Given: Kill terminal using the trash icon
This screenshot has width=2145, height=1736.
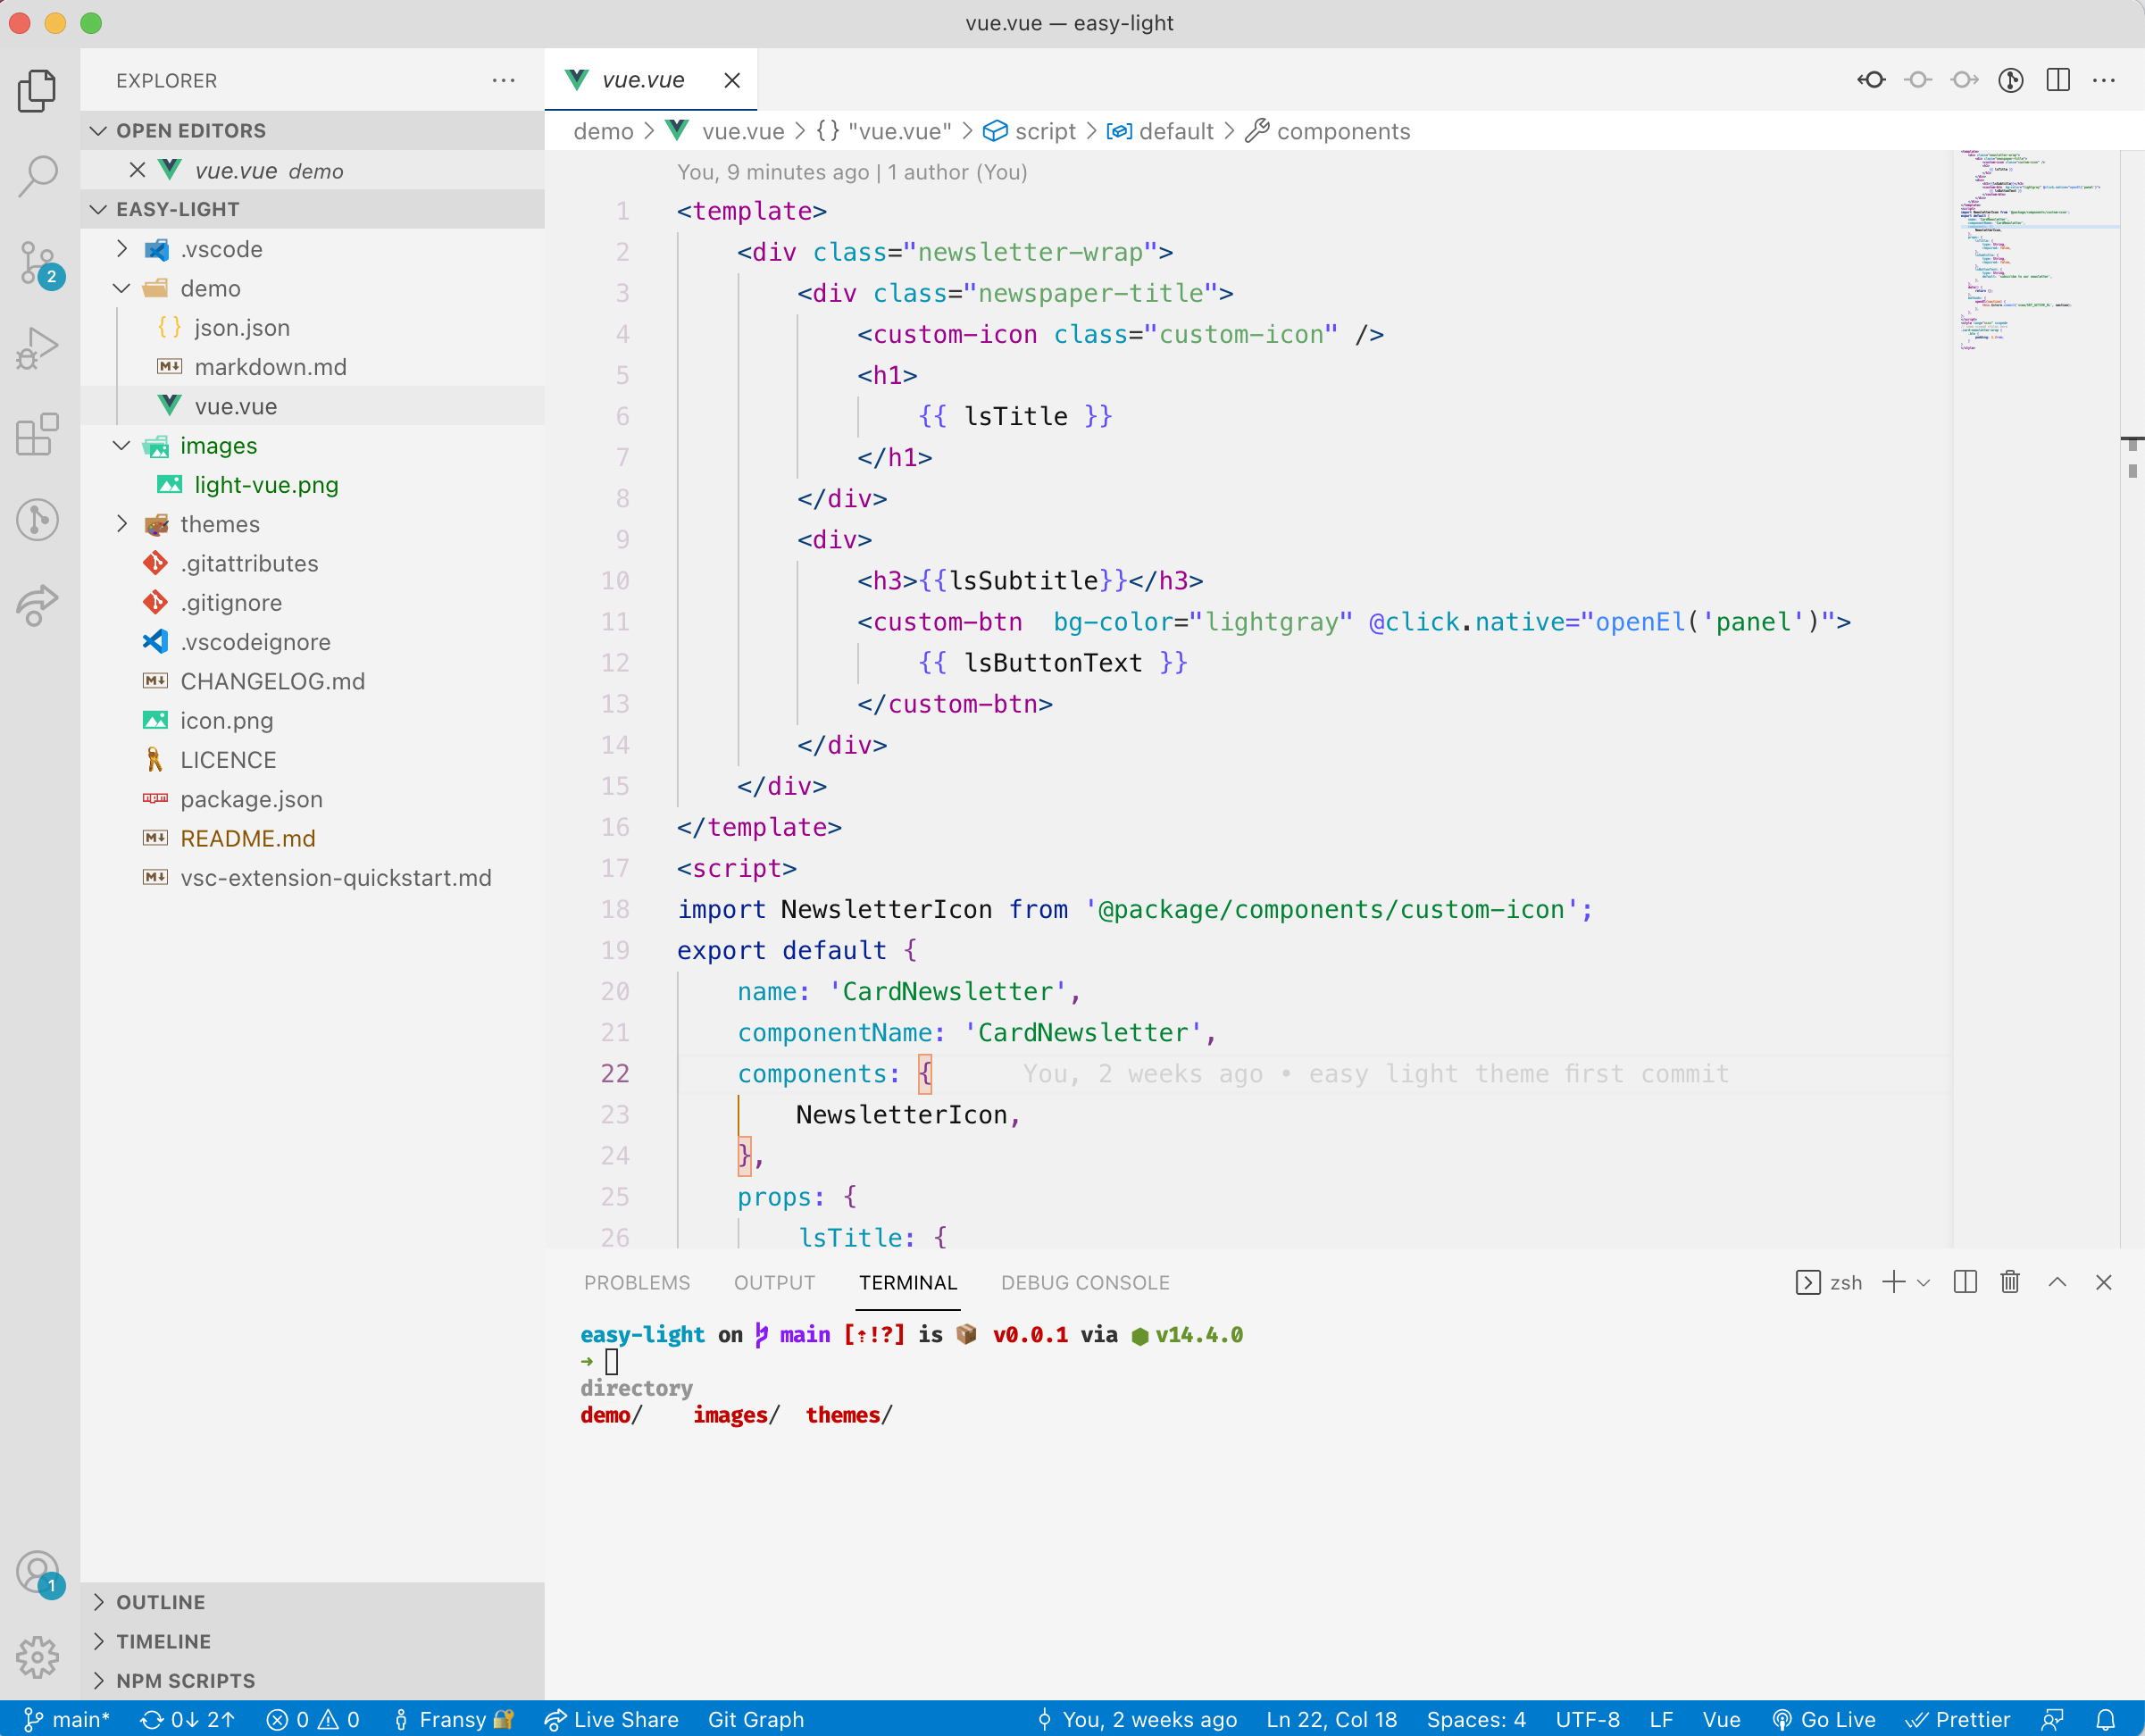Looking at the screenshot, I should coord(2009,1282).
